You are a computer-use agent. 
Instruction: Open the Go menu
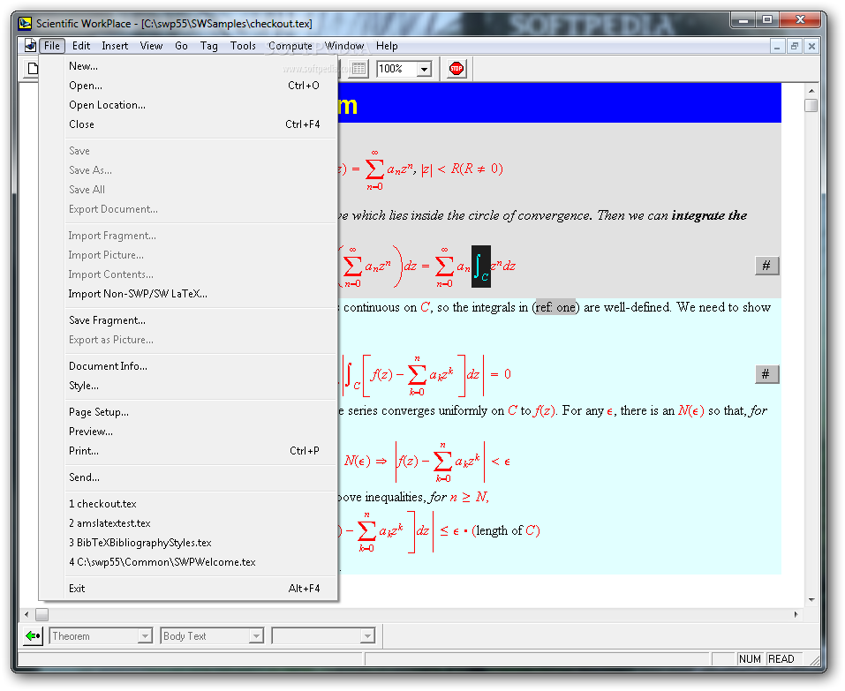[181, 46]
